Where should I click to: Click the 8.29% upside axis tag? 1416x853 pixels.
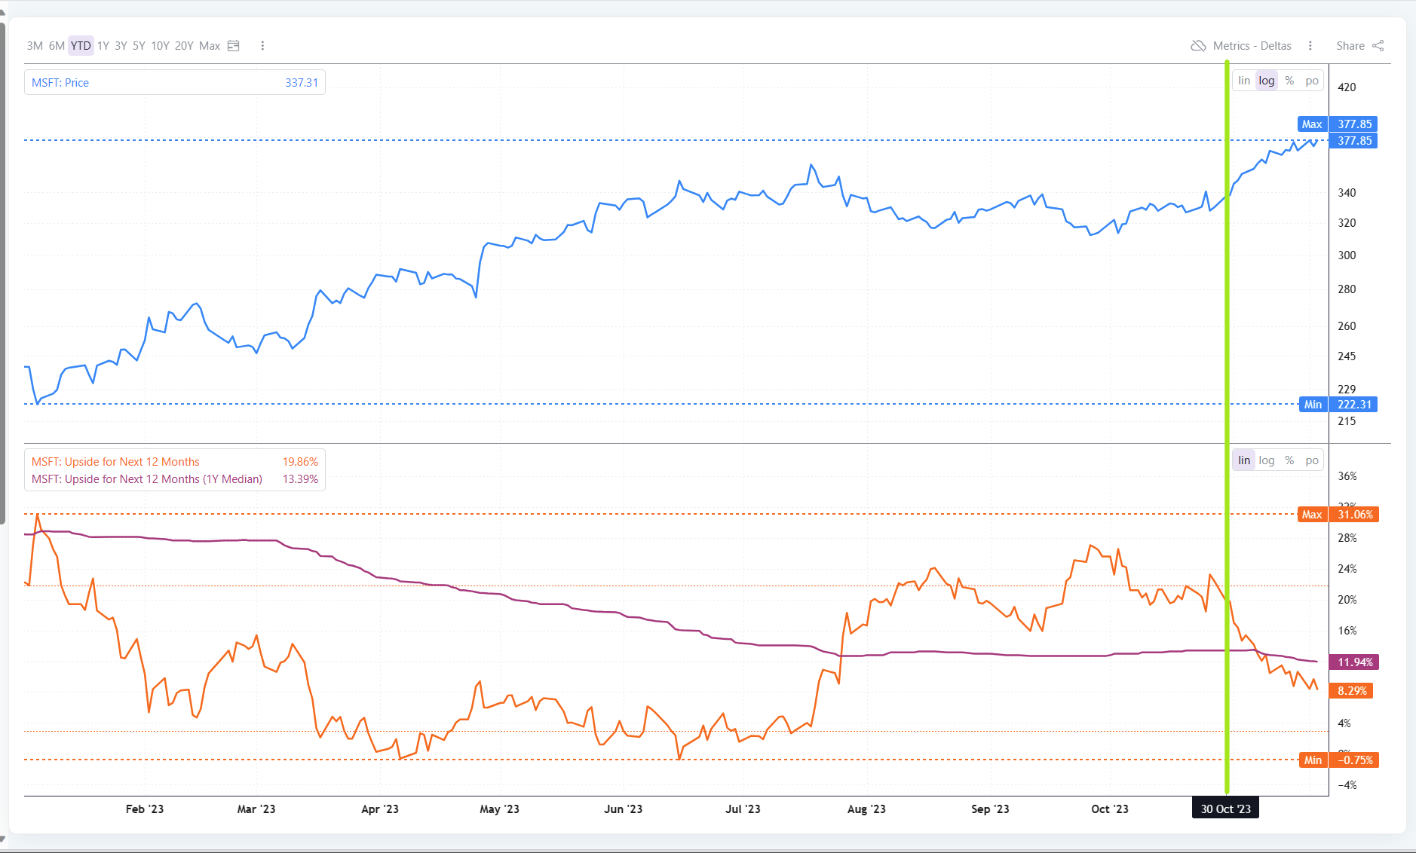click(x=1352, y=691)
